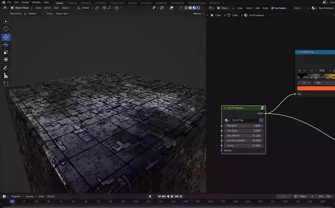The height and width of the screenshot is (208, 335).
Task: Click fake user shield on Sci-fi Tile
Action: [x=261, y=120]
